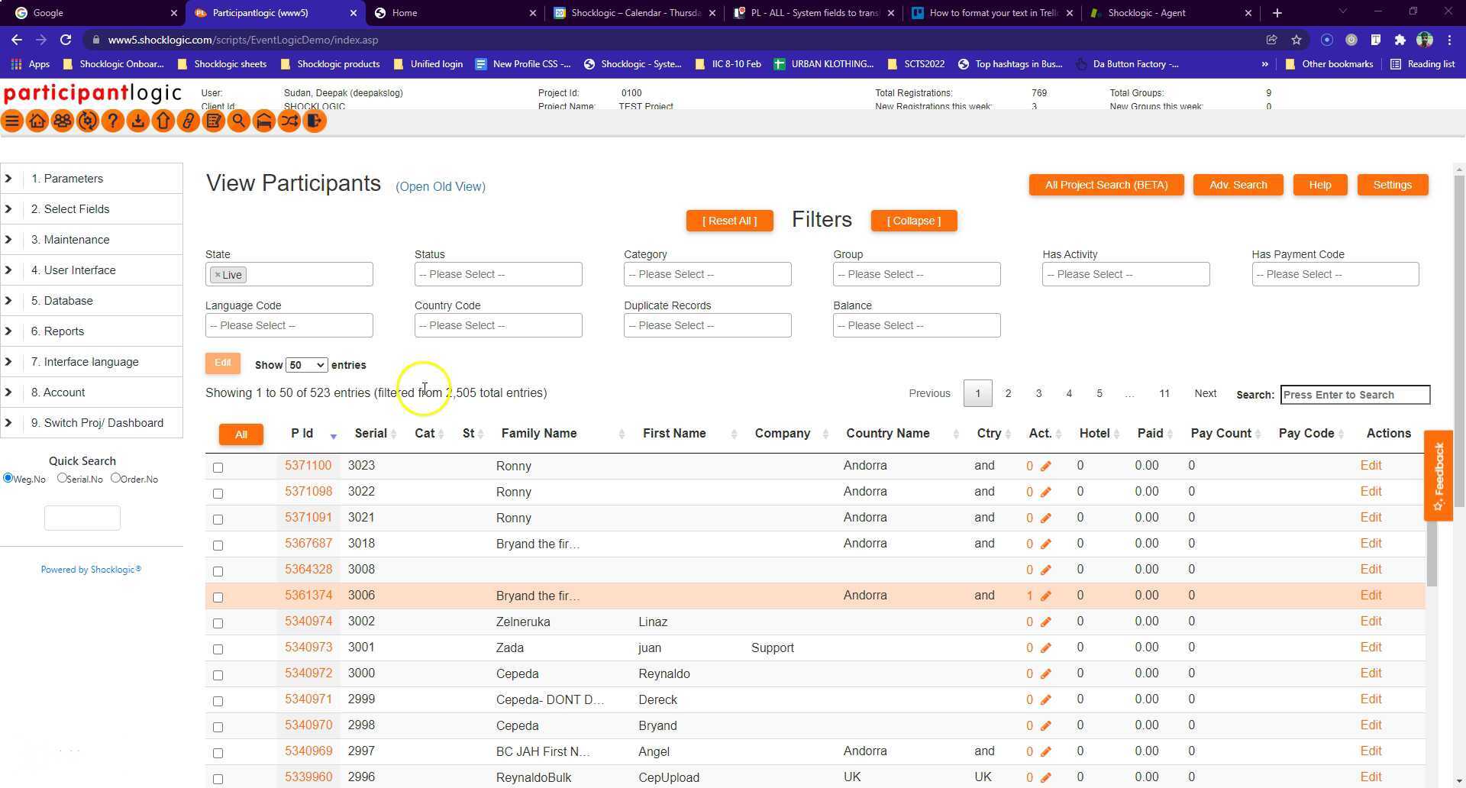The height and width of the screenshot is (788, 1466).
Task: Click the question mark help icon
Action: pyautogui.click(x=113, y=121)
